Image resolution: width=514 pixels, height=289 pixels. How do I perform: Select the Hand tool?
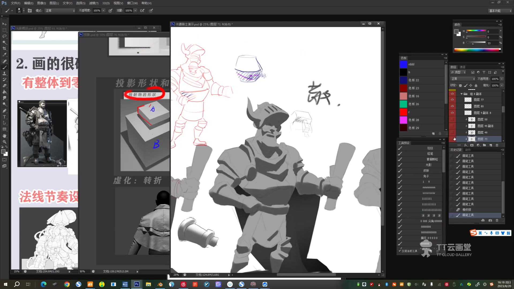5,136
